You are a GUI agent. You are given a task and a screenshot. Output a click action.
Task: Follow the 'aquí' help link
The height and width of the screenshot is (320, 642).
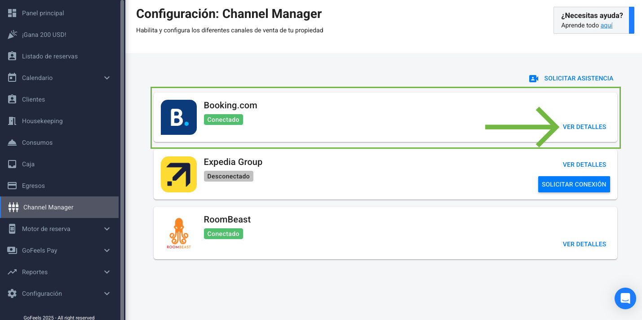pos(607,26)
